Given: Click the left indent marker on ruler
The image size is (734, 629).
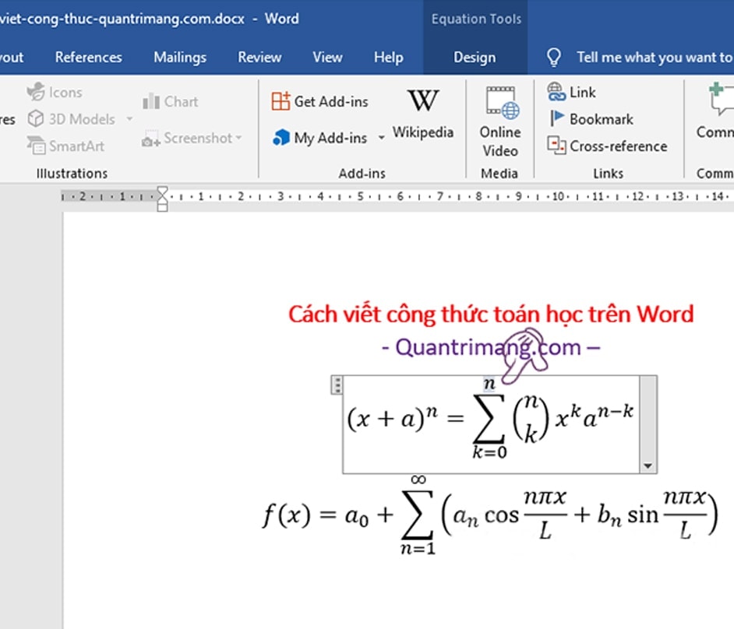Looking at the screenshot, I should [x=162, y=206].
